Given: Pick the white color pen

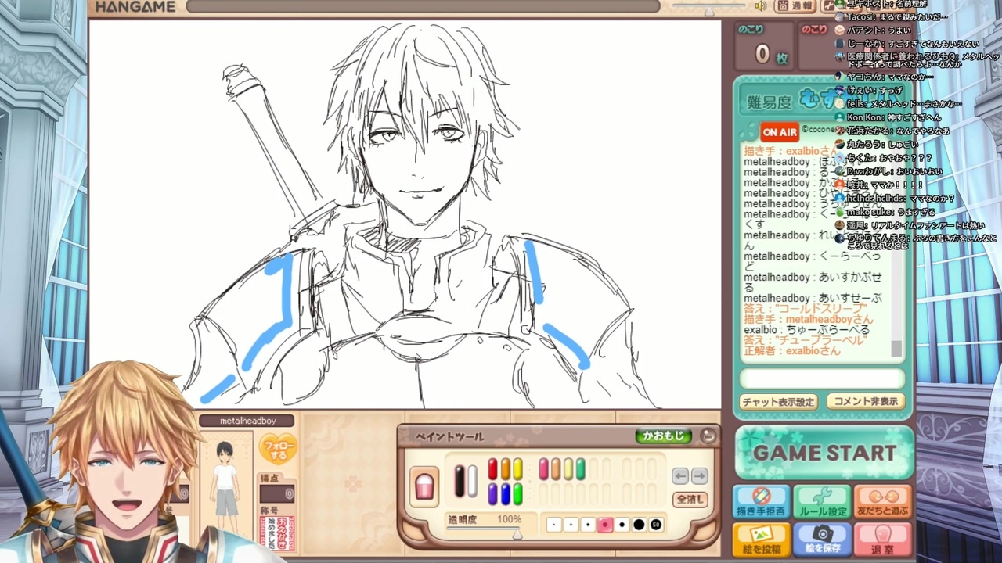Looking at the screenshot, I should [x=472, y=480].
